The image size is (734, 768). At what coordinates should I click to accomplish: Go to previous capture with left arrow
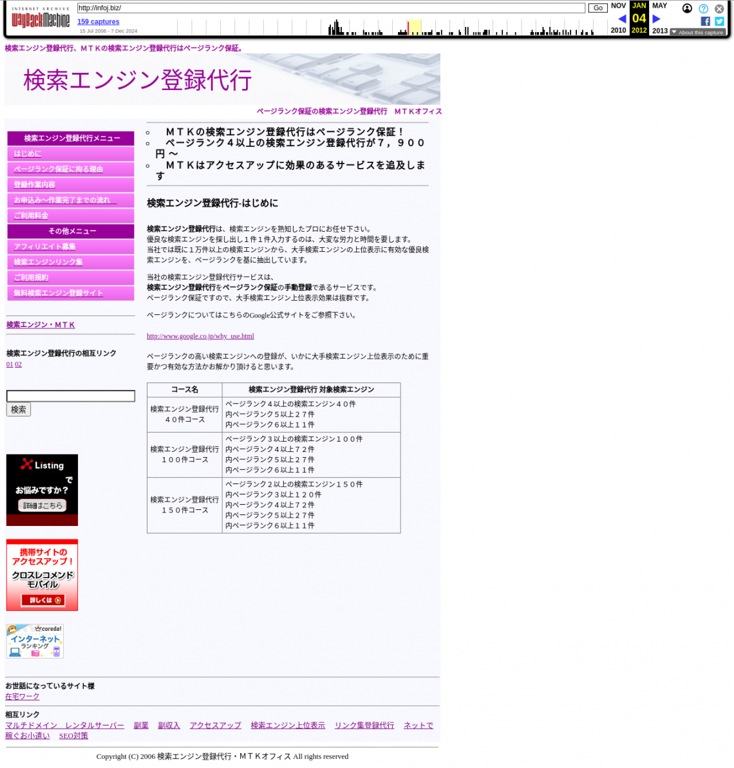pos(622,19)
